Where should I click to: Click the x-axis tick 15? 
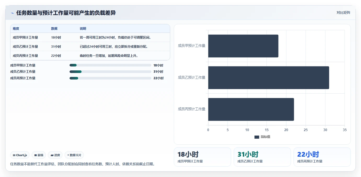(x=267, y=130)
